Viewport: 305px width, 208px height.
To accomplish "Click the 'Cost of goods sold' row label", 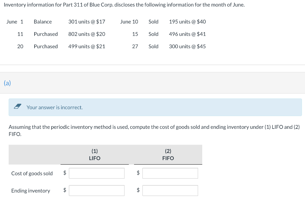I will click(32, 173).
